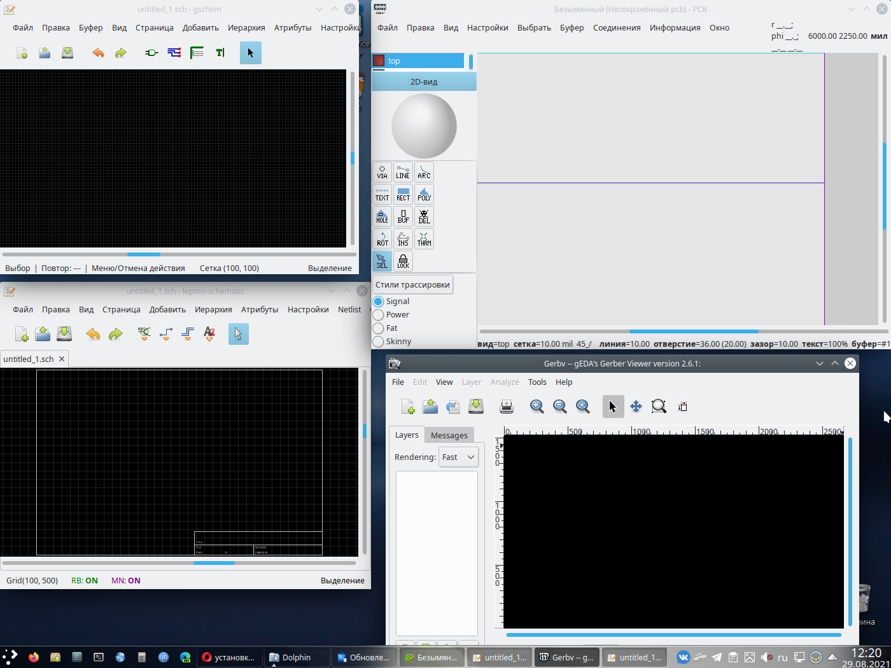Open Netlist menu in lepton-schematic
This screenshot has width=891, height=668.
coord(349,310)
